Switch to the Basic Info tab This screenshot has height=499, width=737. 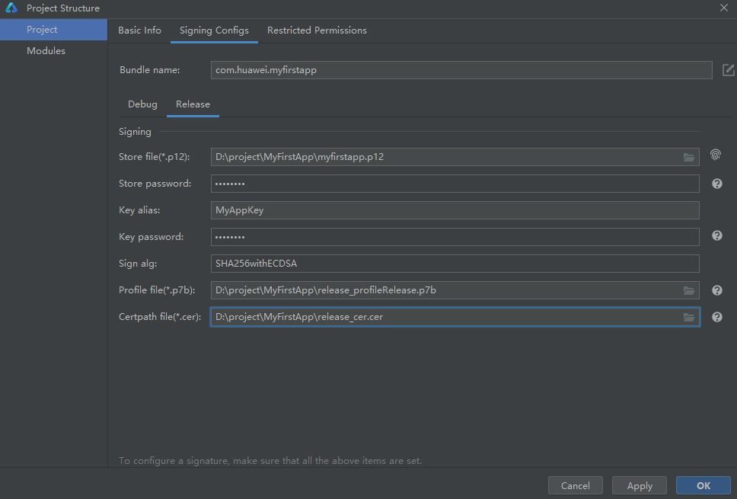[x=139, y=30]
